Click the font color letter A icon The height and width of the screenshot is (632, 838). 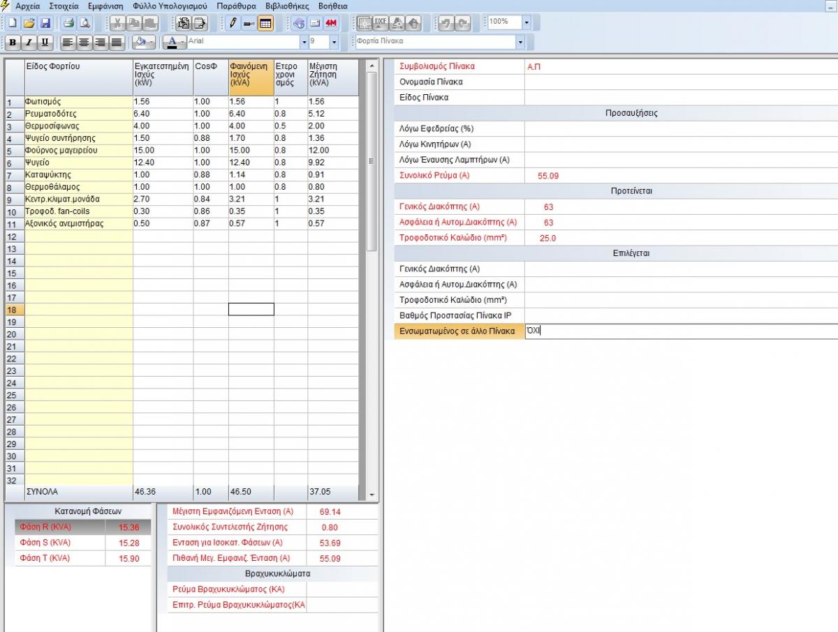click(172, 42)
